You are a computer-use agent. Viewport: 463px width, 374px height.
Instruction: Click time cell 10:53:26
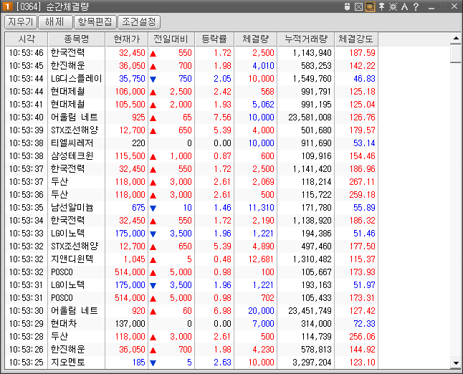[26, 350]
